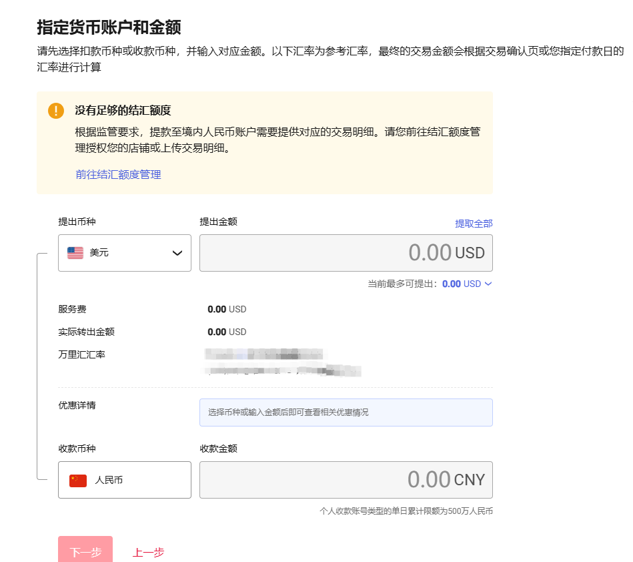
Task: Click the 服务费 0.00 USD value
Action: point(227,309)
